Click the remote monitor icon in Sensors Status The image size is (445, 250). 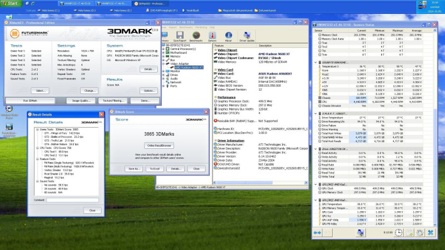pos(360,233)
